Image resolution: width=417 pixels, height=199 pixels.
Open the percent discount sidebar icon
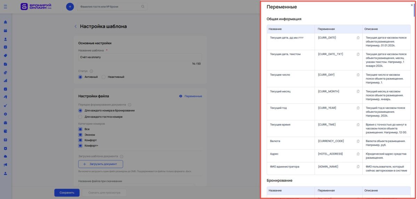(6, 47)
